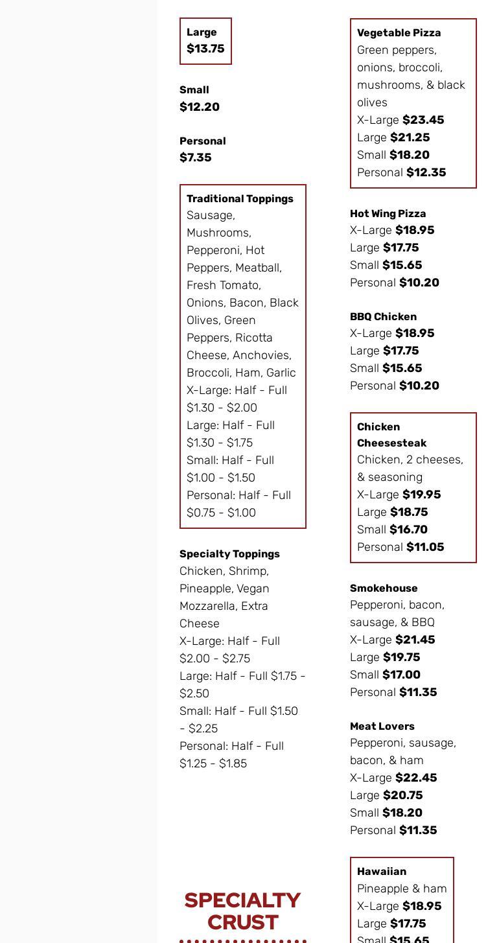Click the Hawaiian pizza heading
The image size is (499, 943).
tap(381, 872)
